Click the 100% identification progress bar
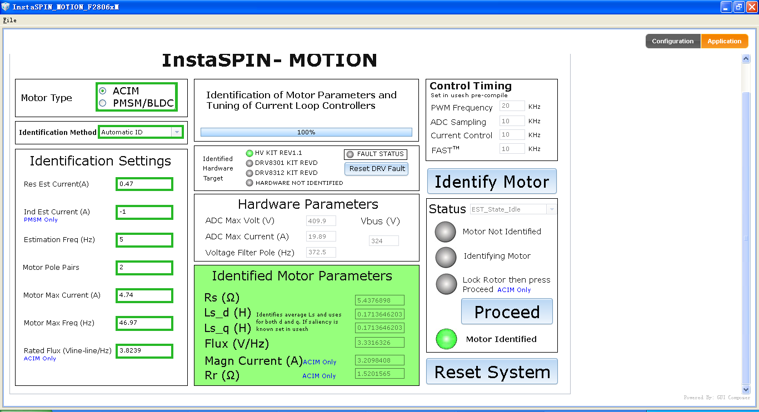 306,132
